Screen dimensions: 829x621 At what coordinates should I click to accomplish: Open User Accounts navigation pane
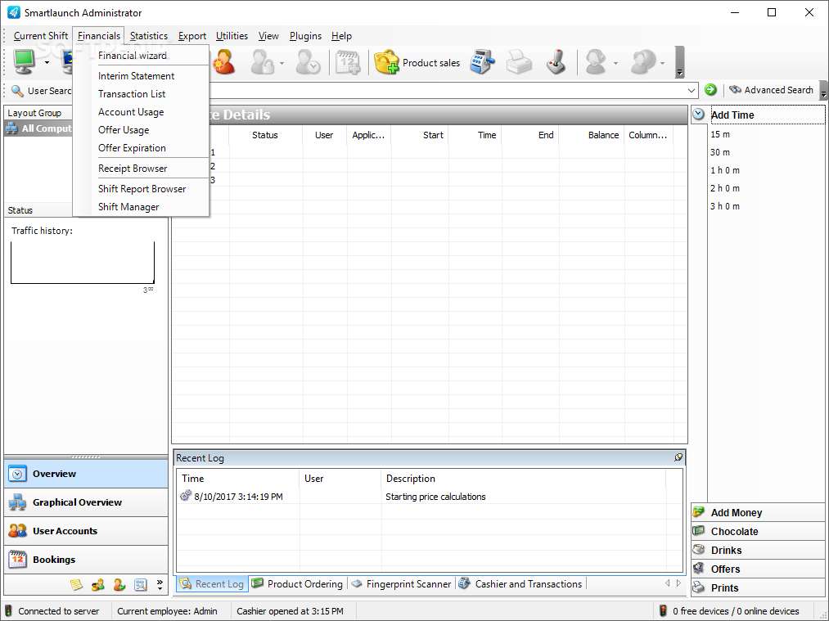86,531
